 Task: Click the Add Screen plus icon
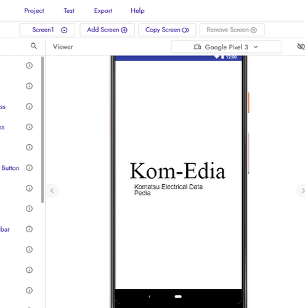(x=124, y=30)
